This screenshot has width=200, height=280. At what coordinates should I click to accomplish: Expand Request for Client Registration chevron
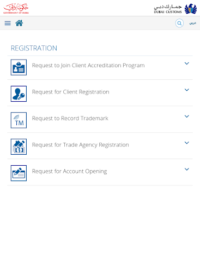point(187,90)
